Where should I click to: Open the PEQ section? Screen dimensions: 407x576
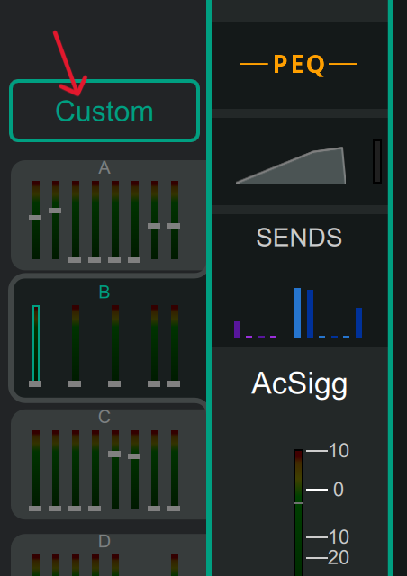point(300,65)
